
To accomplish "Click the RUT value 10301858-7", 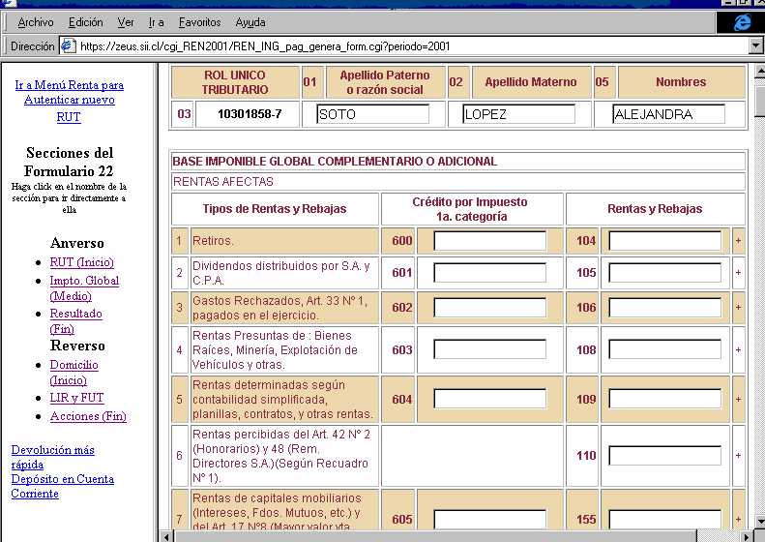I will 250,114.
